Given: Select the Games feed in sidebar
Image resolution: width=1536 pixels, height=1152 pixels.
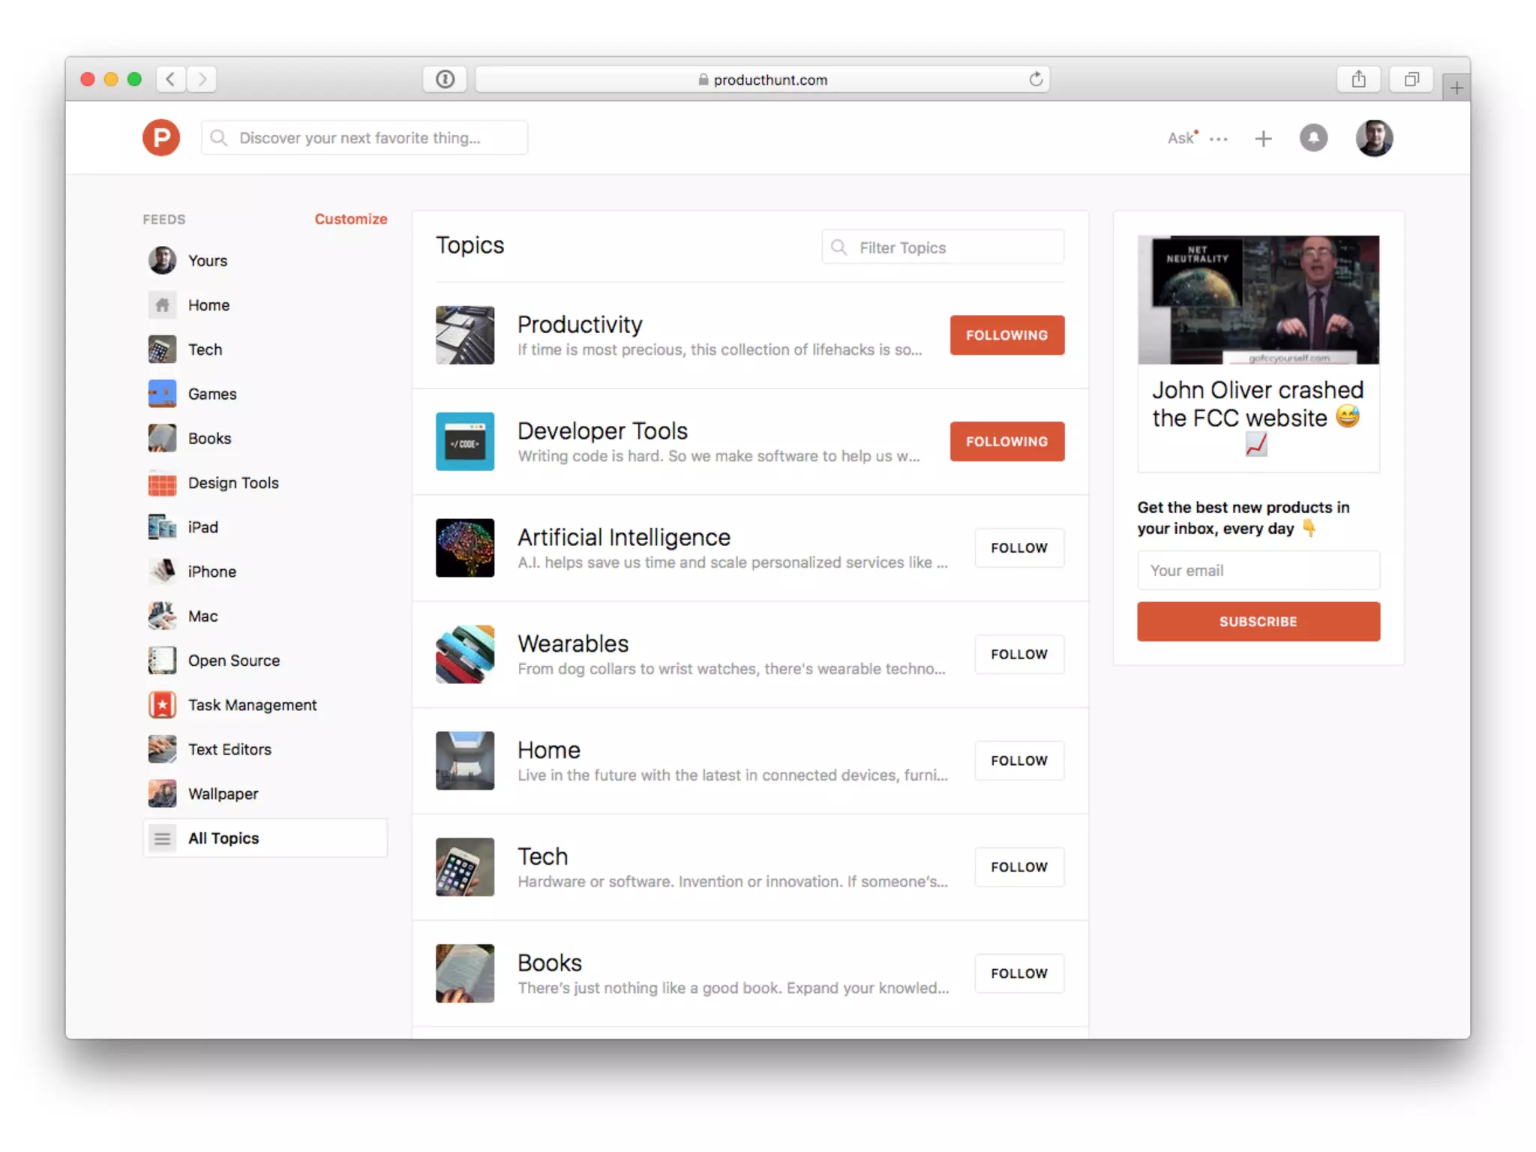Looking at the screenshot, I should (211, 394).
